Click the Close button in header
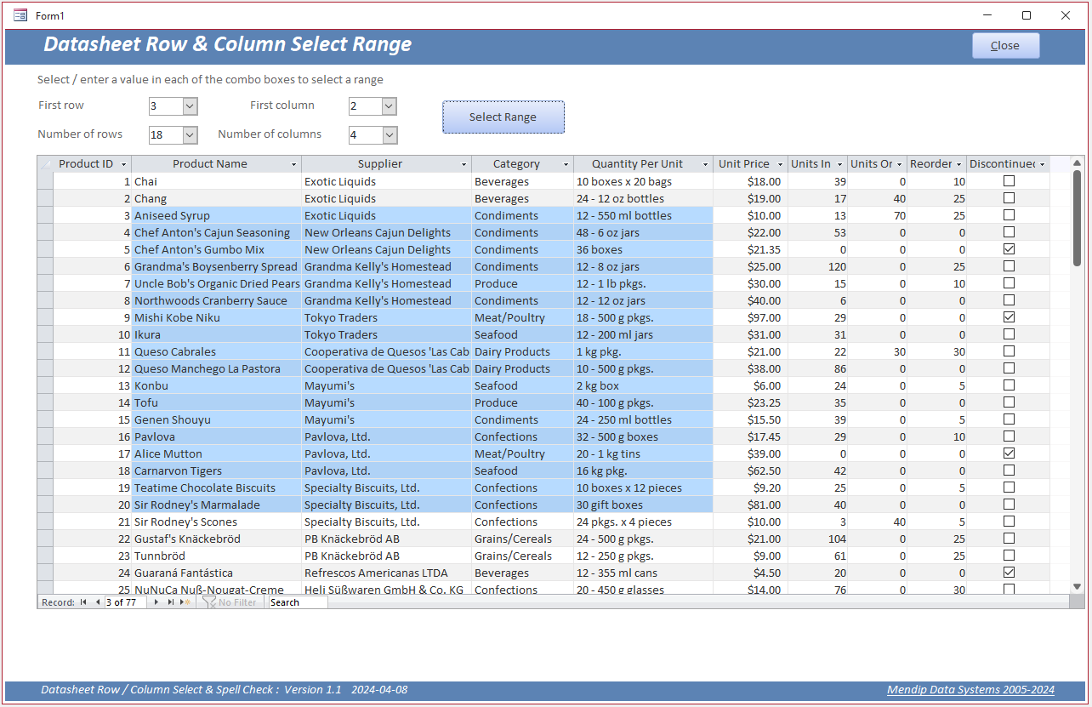1092x707 pixels. [1005, 46]
